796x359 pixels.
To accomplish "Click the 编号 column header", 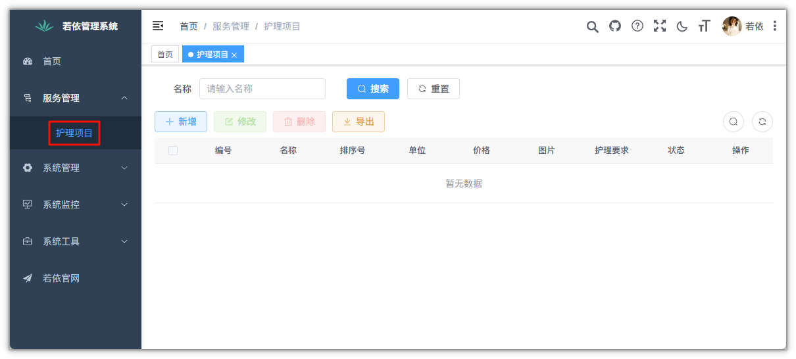I will 224,151.
